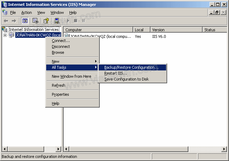Screen dimensions: 229x161
Task: Open the Window menu
Action: point(57,13)
